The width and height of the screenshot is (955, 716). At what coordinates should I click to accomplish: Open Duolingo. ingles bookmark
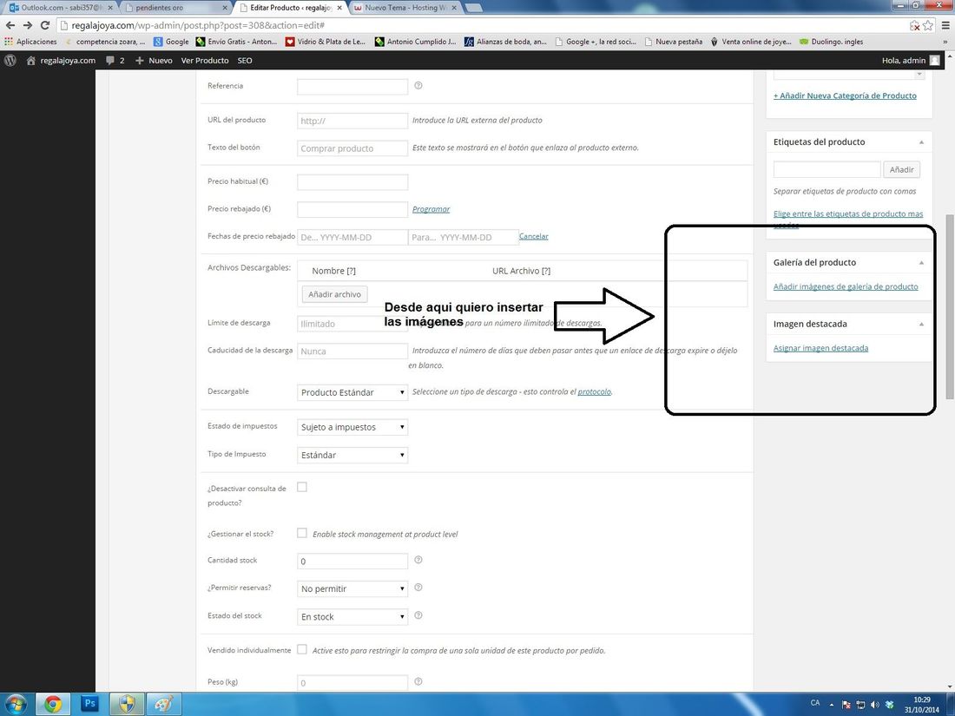832,42
